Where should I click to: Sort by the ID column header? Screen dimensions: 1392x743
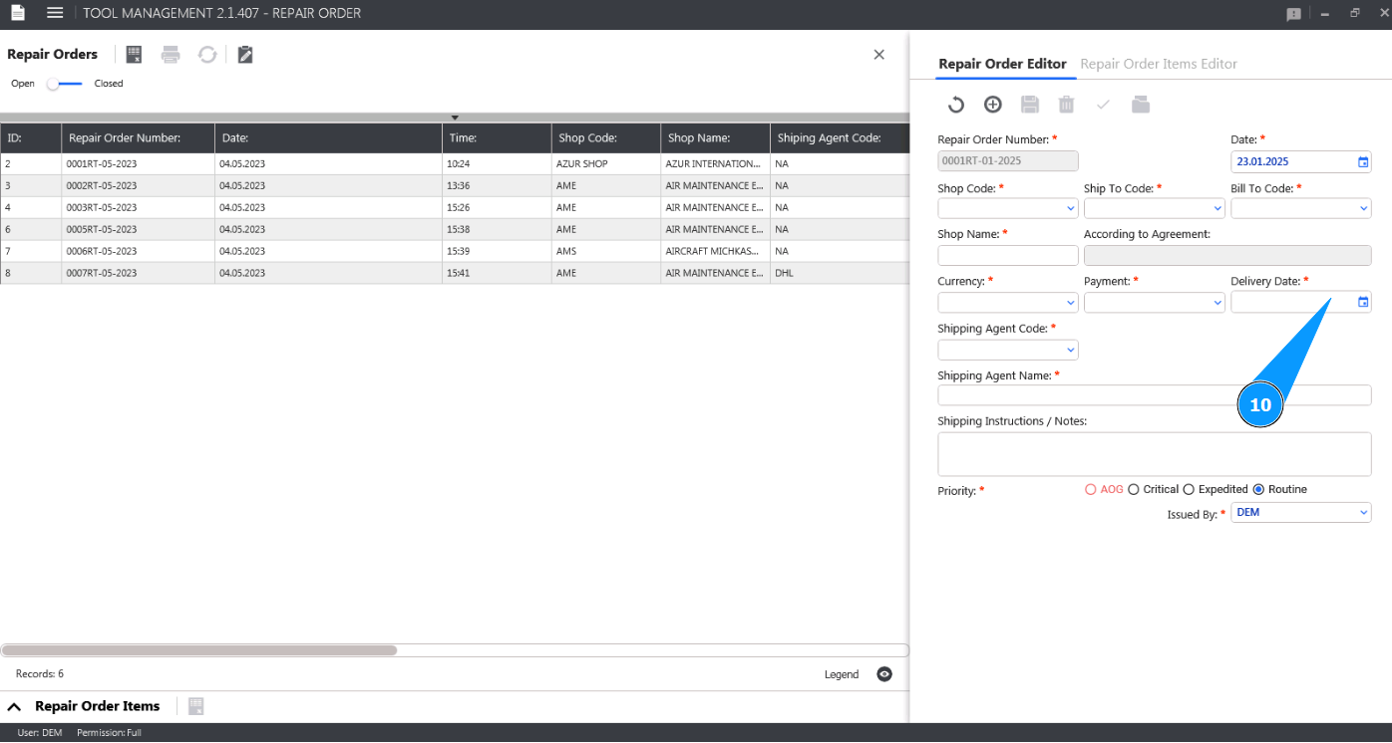coord(31,138)
